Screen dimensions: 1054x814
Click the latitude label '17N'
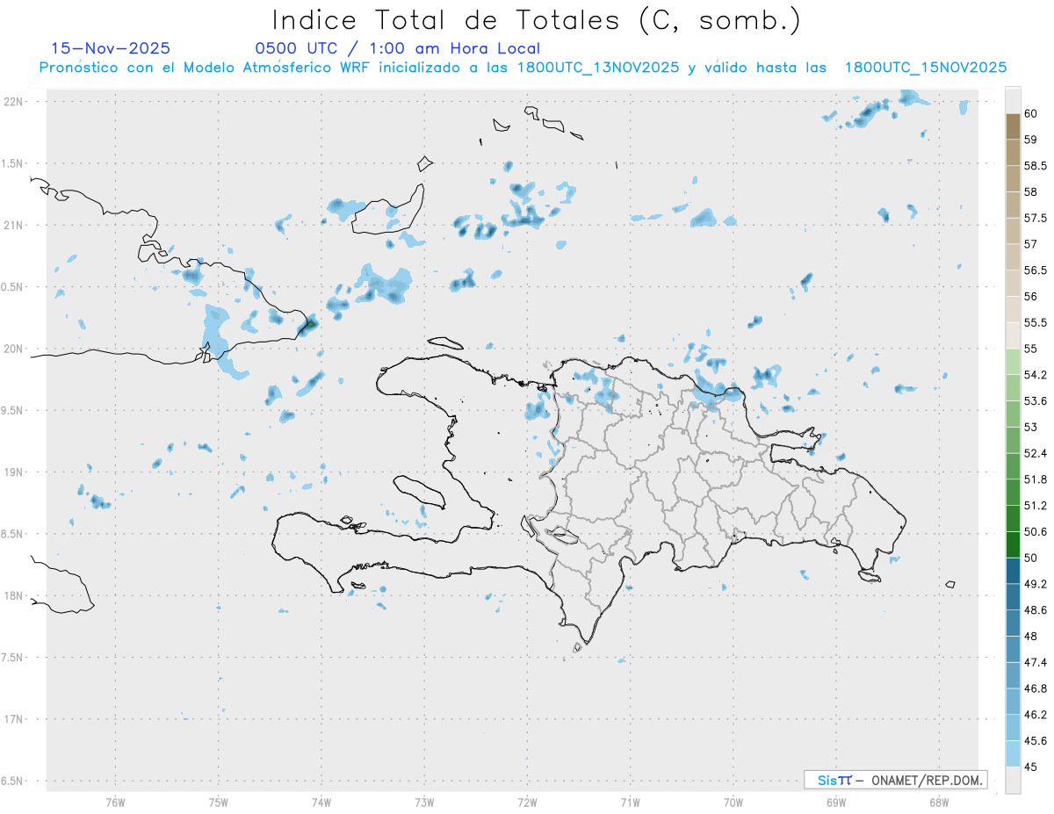[13, 719]
